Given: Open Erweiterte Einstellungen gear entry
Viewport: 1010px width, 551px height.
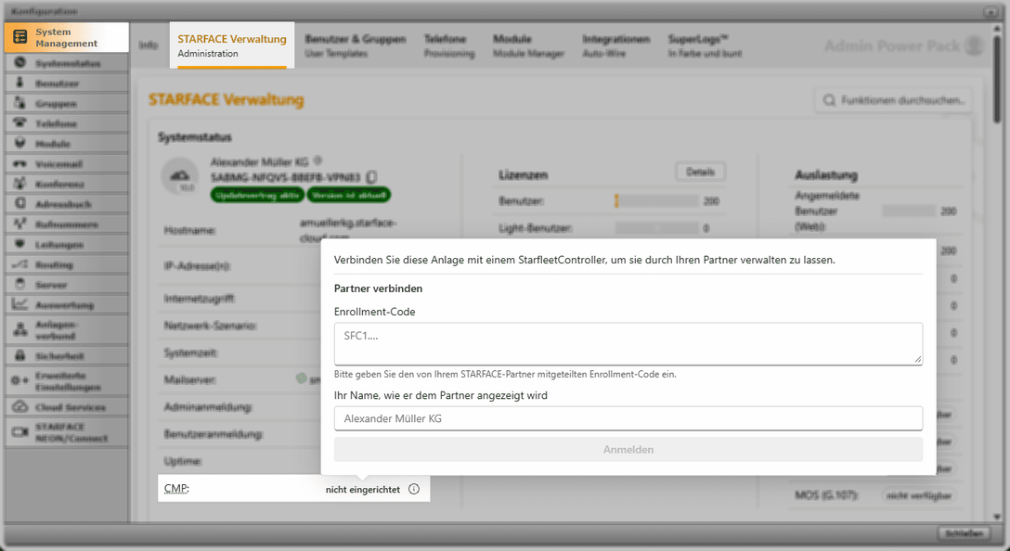Looking at the screenshot, I should click(x=66, y=381).
